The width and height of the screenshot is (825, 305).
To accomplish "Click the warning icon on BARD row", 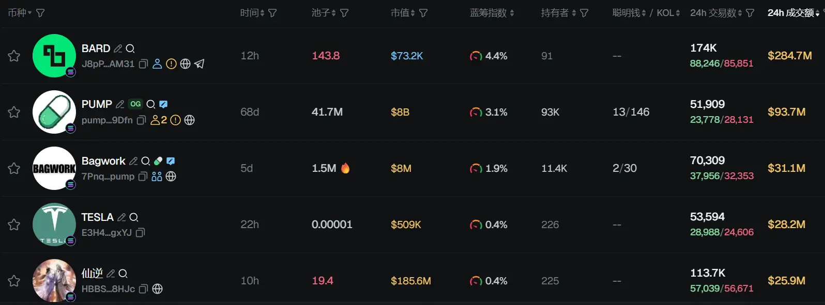I will [x=171, y=64].
